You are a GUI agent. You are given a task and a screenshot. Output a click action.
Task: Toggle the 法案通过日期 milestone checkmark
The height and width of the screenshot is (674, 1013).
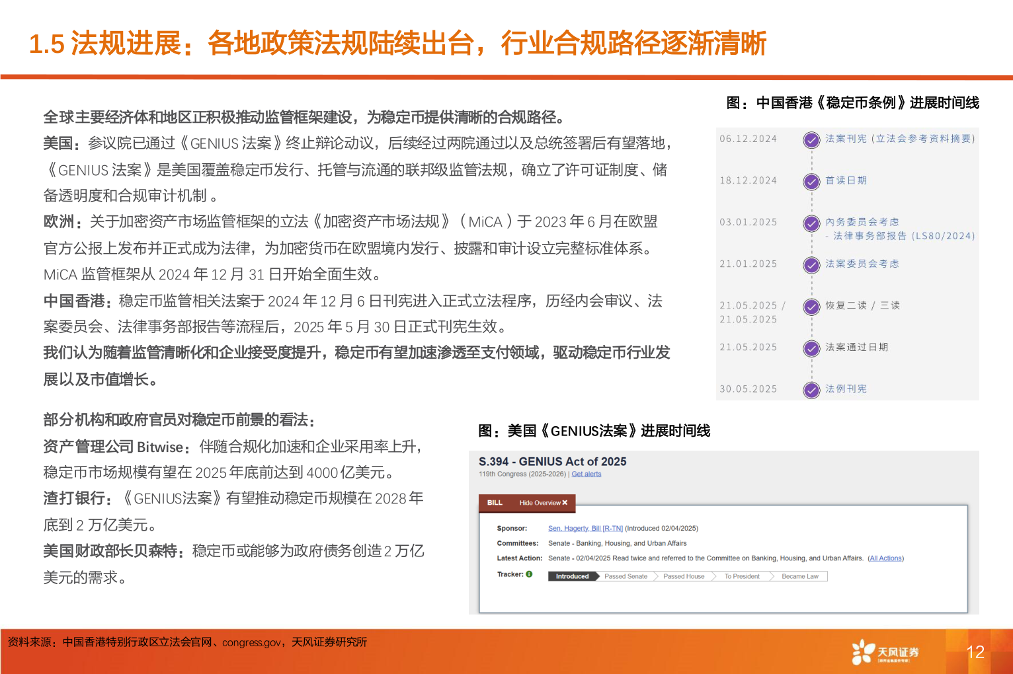pyautogui.click(x=811, y=348)
